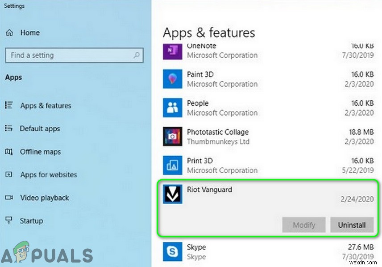Image resolution: width=382 pixels, height=267 pixels.
Task: Open Video playback settings
Action: pyautogui.click(x=45, y=198)
